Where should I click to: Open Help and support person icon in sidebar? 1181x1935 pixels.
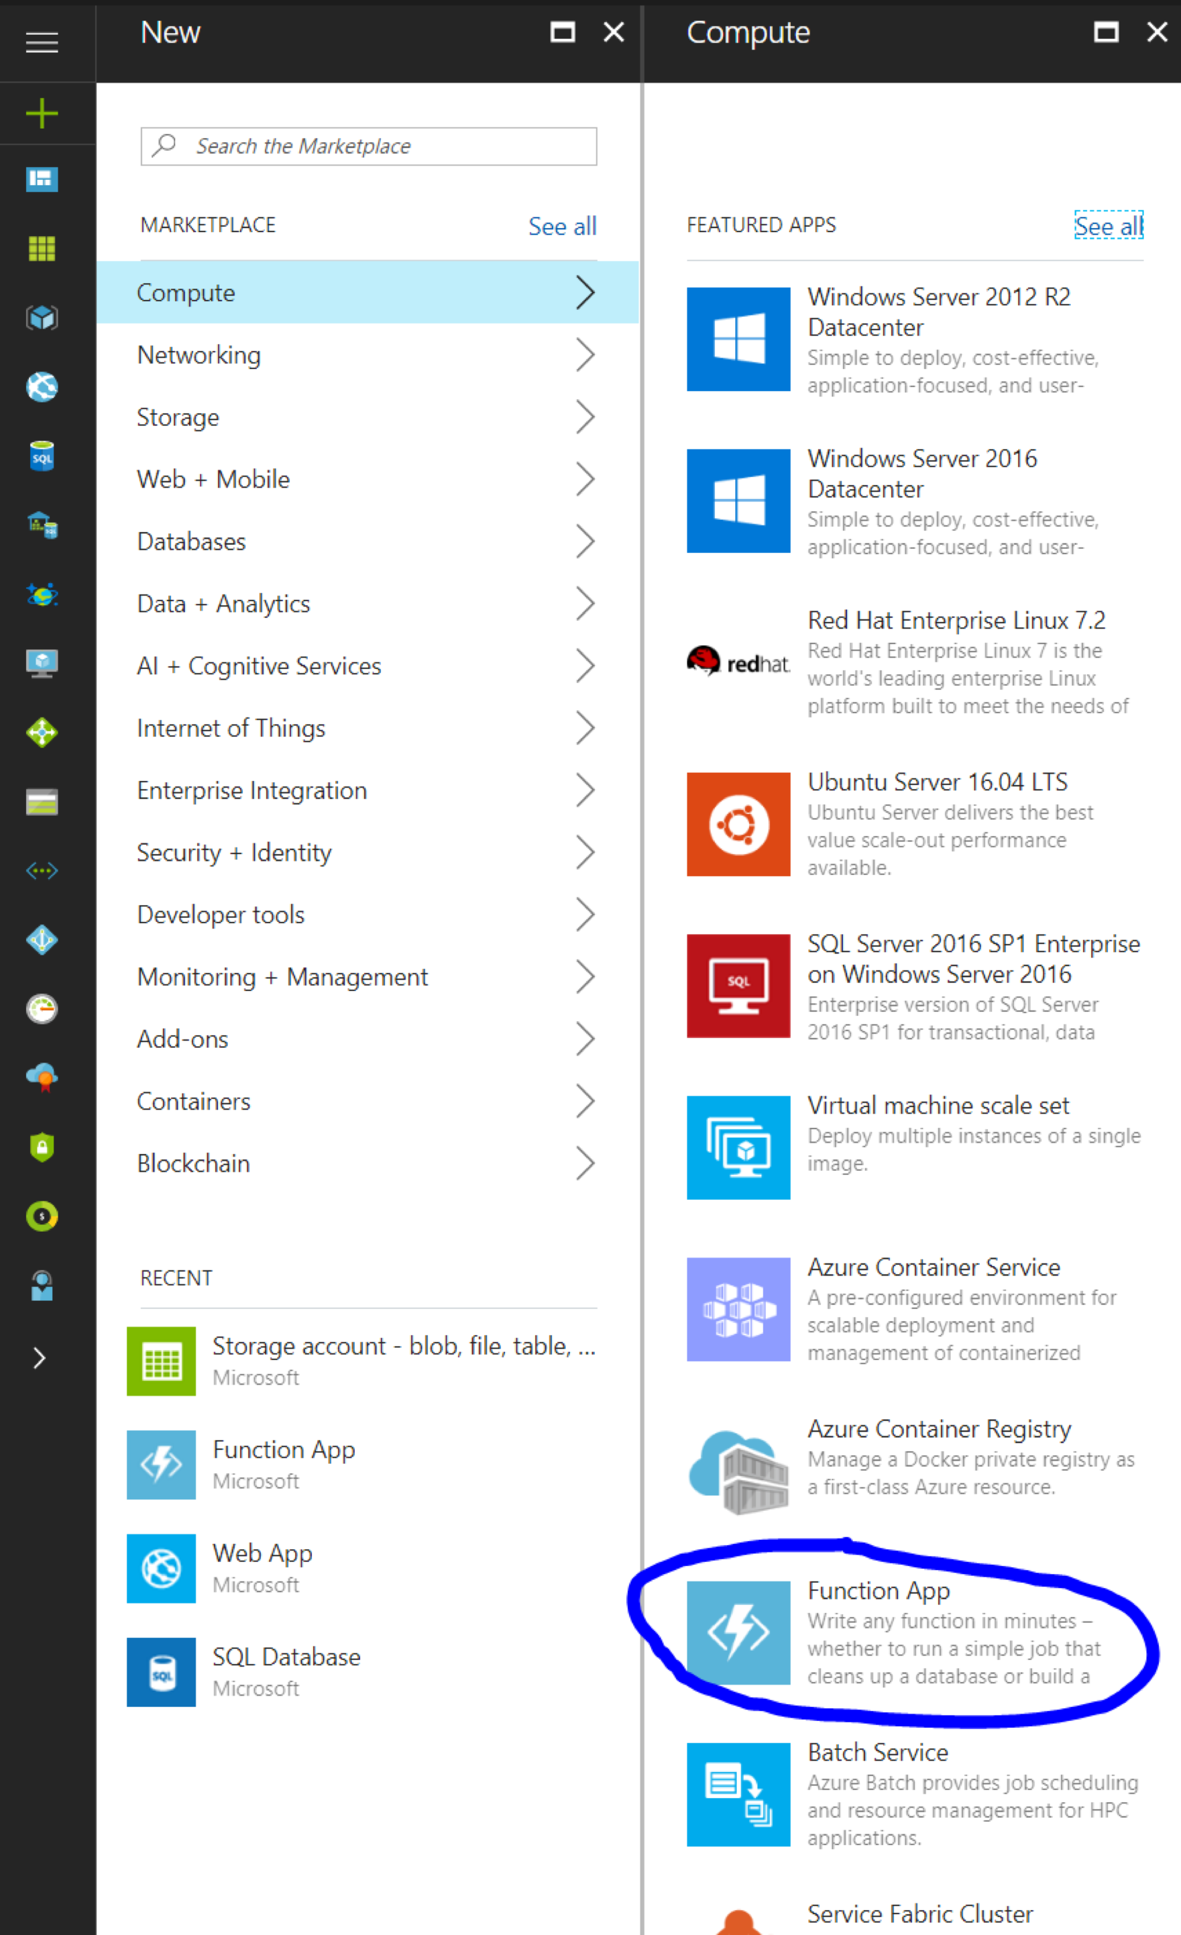tap(42, 1286)
